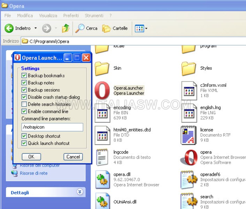Click Cancel in Opera Launcher dialog
Viewport: 246px width, 209px height.
click(x=73, y=157)
